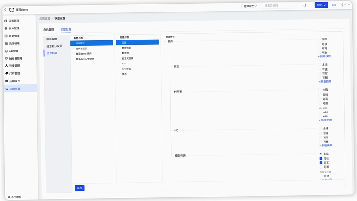Image resolution: width=357 pixels, height=201 pixels.
Task: Click the back arrow beside 复现demo
Action: click(5, 9)
